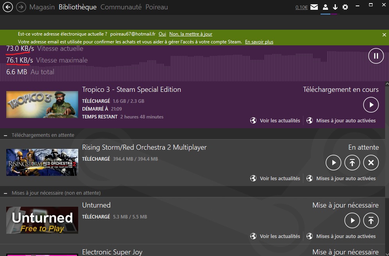The image size is (389, 256).
Task: Collapse the Mises à jour nécessaire section
Action: [x=6, y=193]
